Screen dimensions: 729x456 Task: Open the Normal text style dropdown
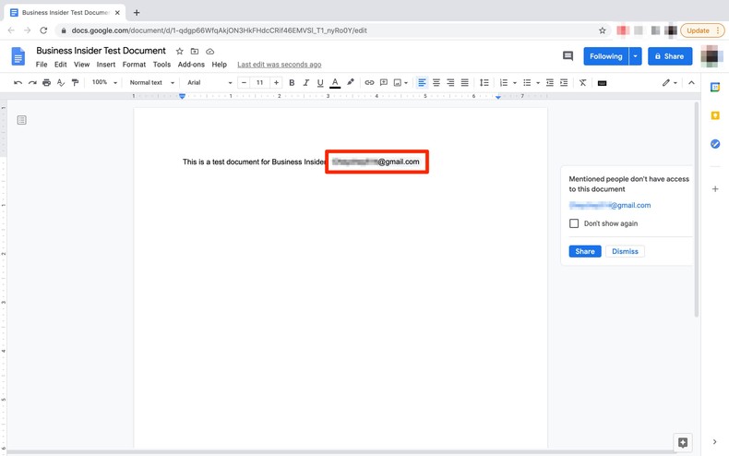coord(151,83)
